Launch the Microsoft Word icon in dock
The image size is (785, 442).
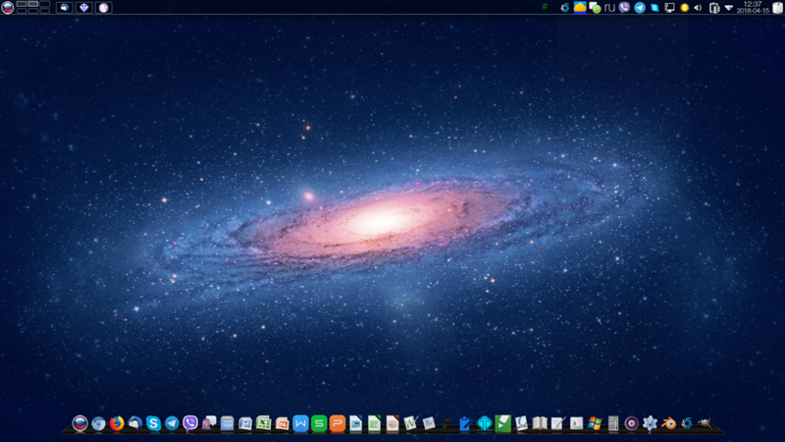point(245,423)
